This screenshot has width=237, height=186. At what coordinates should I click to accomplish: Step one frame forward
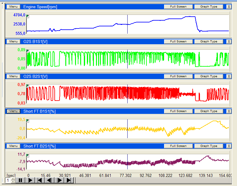pyautogui.click(x=59, y=181)
